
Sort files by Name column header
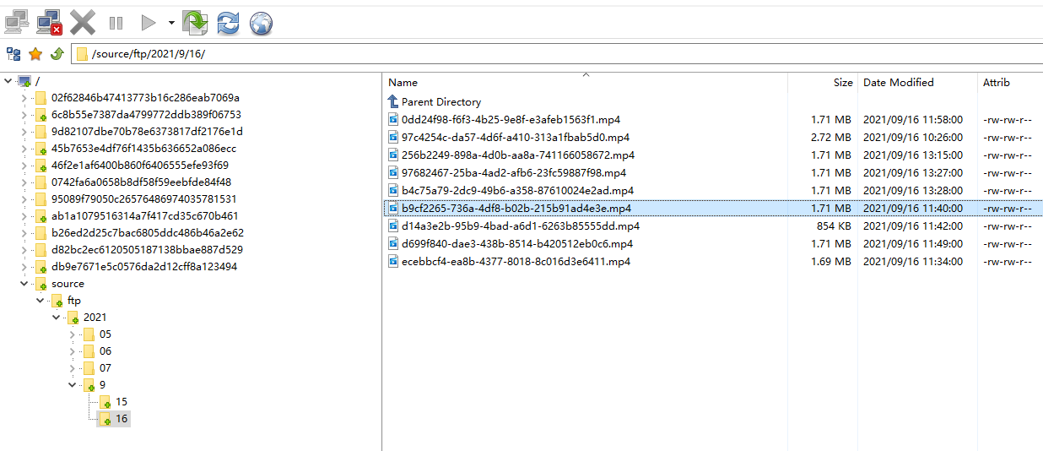click(x=403, y=83)
